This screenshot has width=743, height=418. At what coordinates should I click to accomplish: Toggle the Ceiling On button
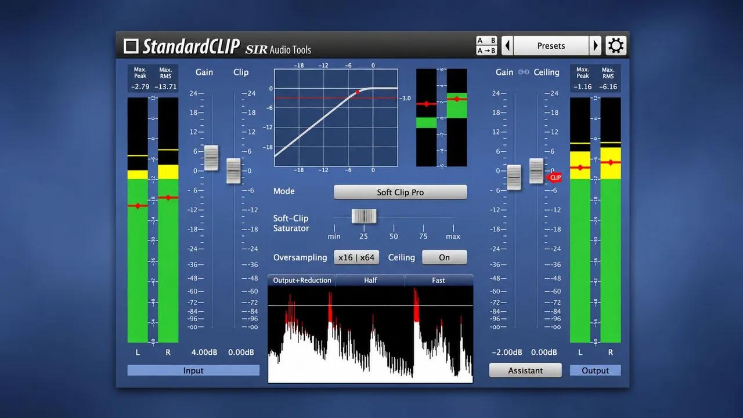[x=445, y=257]
